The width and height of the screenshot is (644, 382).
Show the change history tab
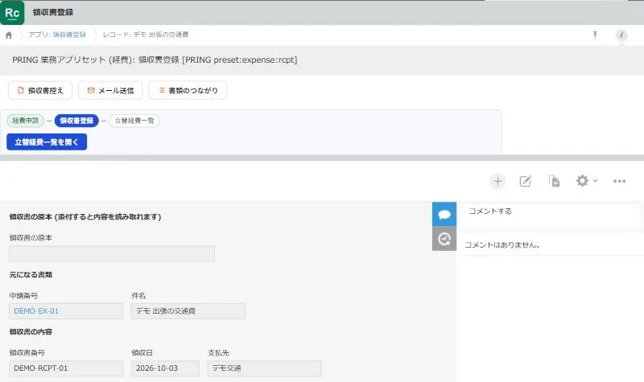click(444, 239)
